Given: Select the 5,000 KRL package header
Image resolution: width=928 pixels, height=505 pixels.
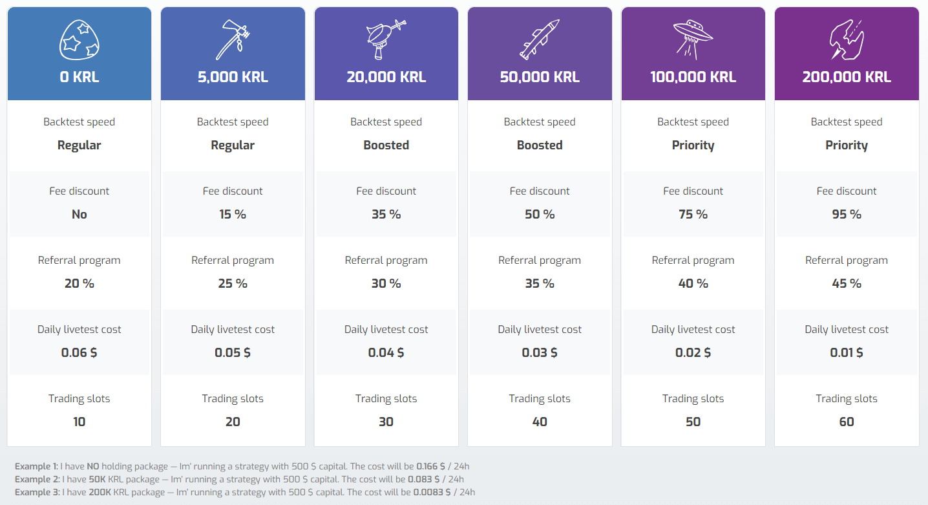Looking at the screenshot, I should (x=233, y=77).
